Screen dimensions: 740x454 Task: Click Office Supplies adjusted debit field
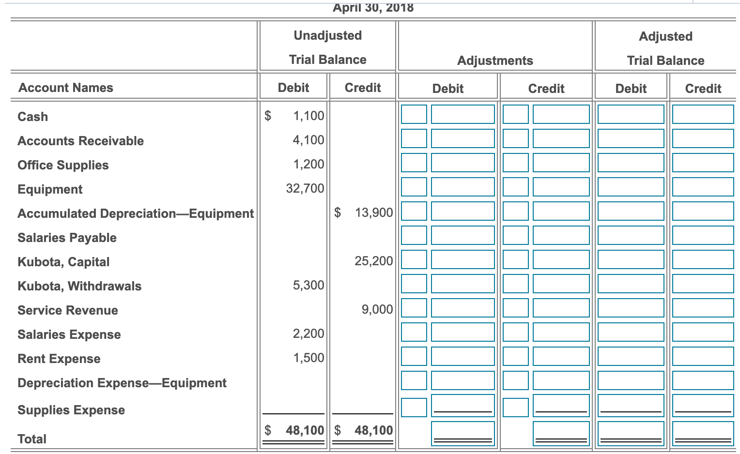coord(631,163)
